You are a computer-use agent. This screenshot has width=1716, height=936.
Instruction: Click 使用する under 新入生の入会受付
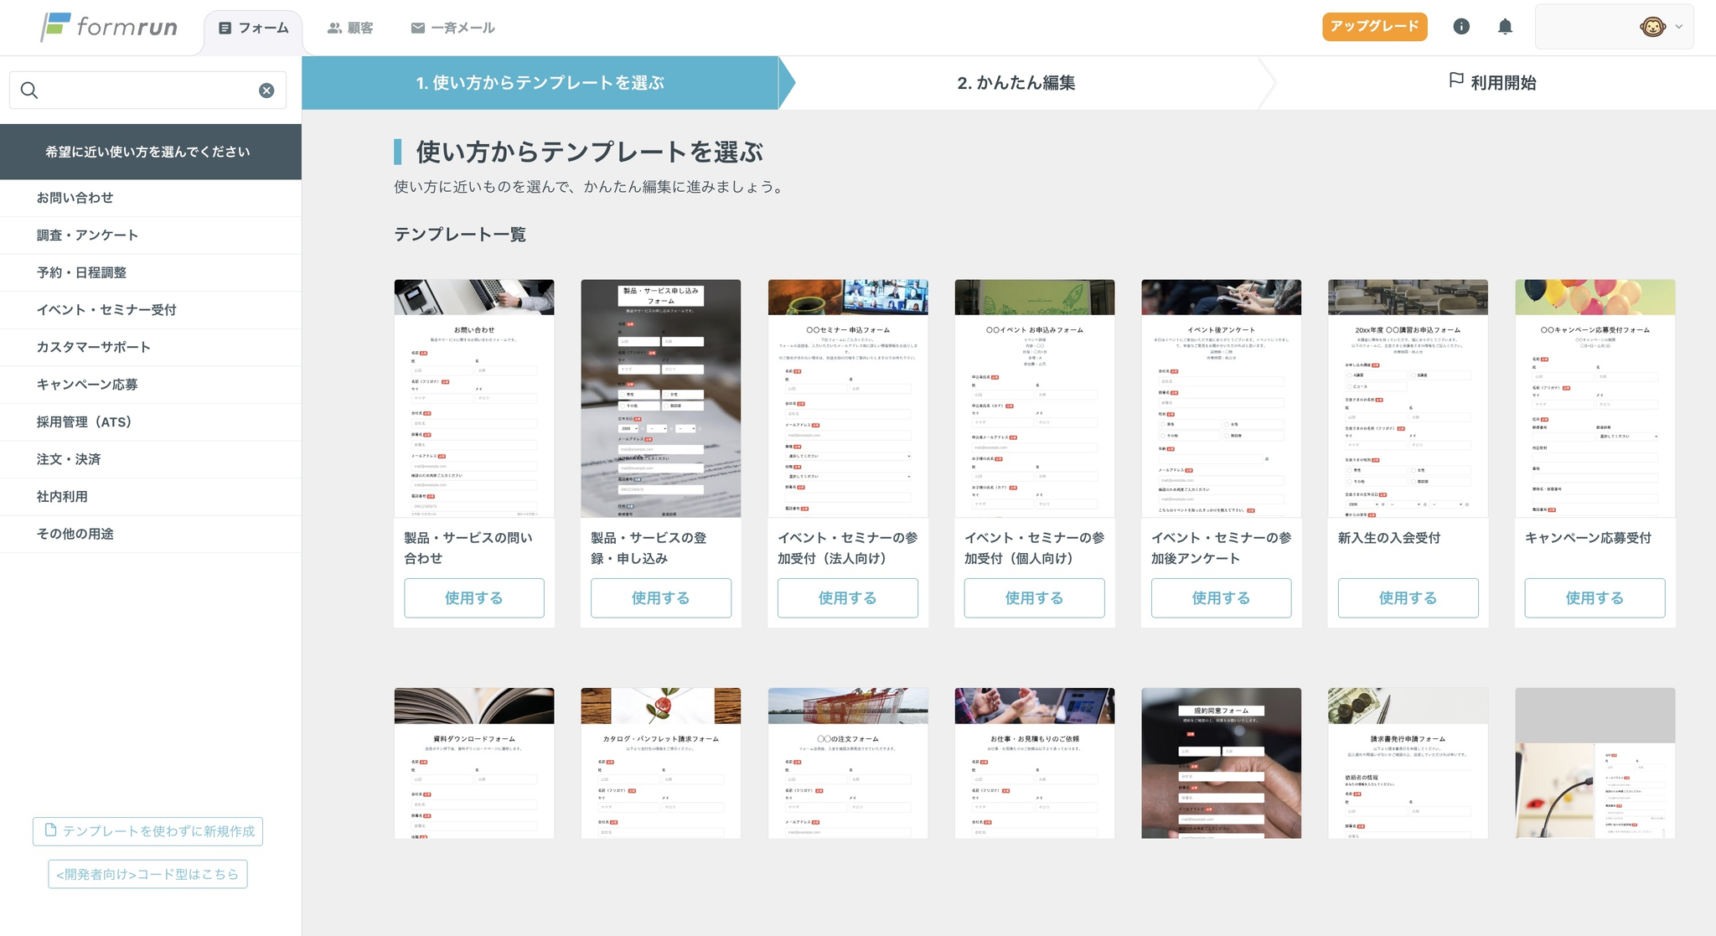pyautogui.click(x=1408, y=597)
